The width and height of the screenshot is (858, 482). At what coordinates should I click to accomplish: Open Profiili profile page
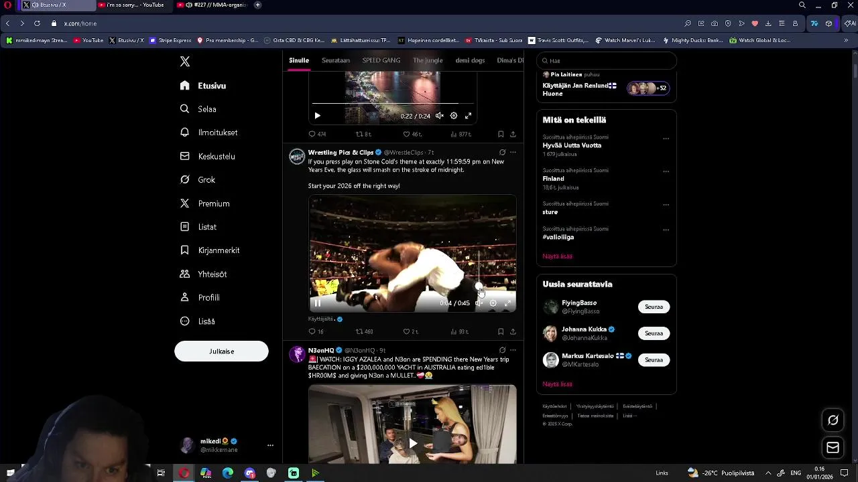point(200,297)
